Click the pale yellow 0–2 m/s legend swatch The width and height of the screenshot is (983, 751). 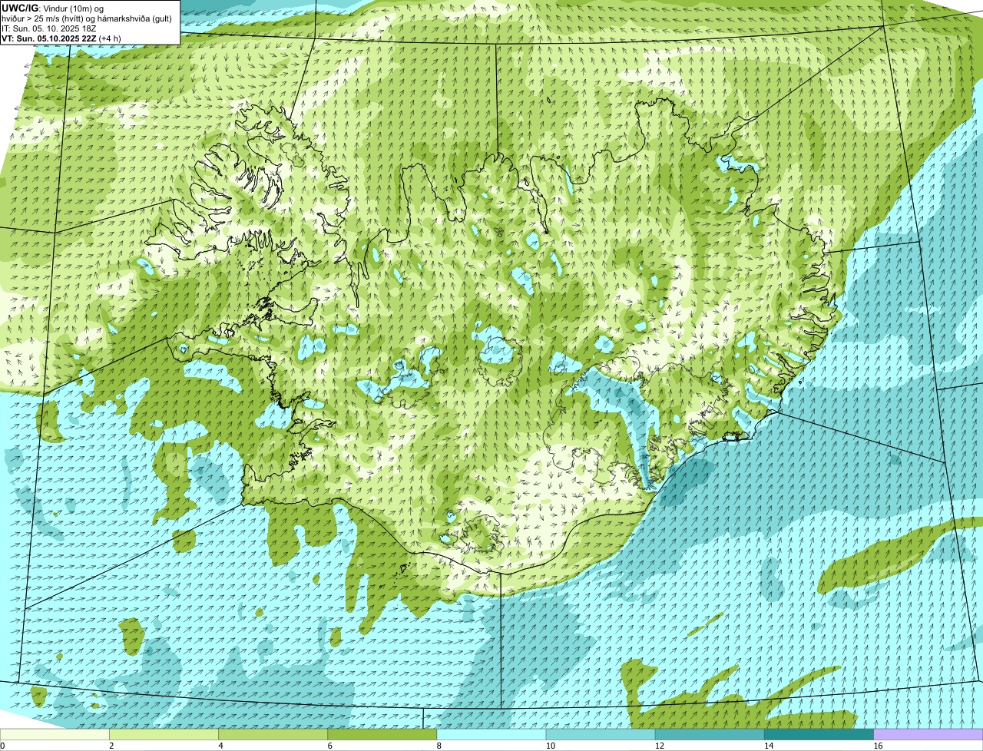[55, 735]
